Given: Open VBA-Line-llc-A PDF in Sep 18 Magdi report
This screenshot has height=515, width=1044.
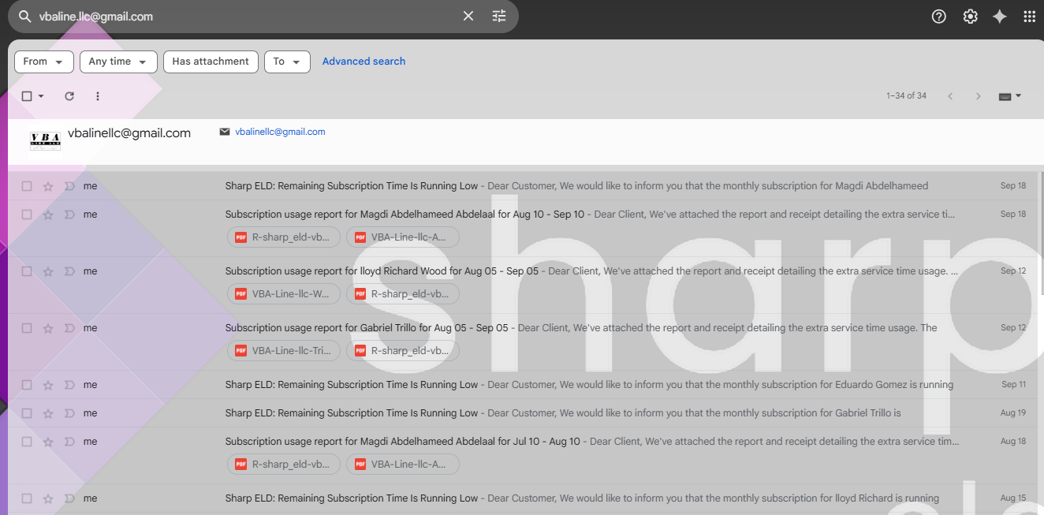Looking at the screenshot, I should (x=403, y=237).
